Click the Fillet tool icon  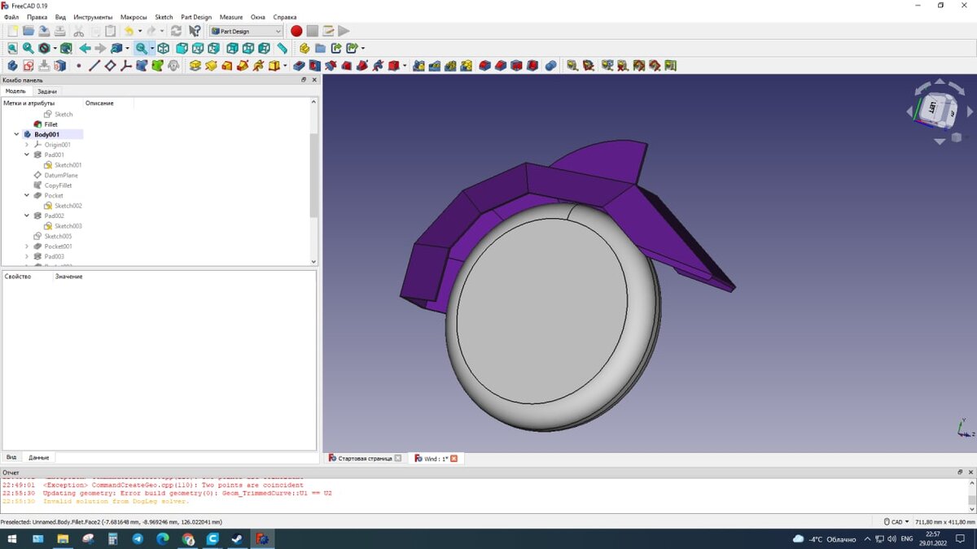485,65
